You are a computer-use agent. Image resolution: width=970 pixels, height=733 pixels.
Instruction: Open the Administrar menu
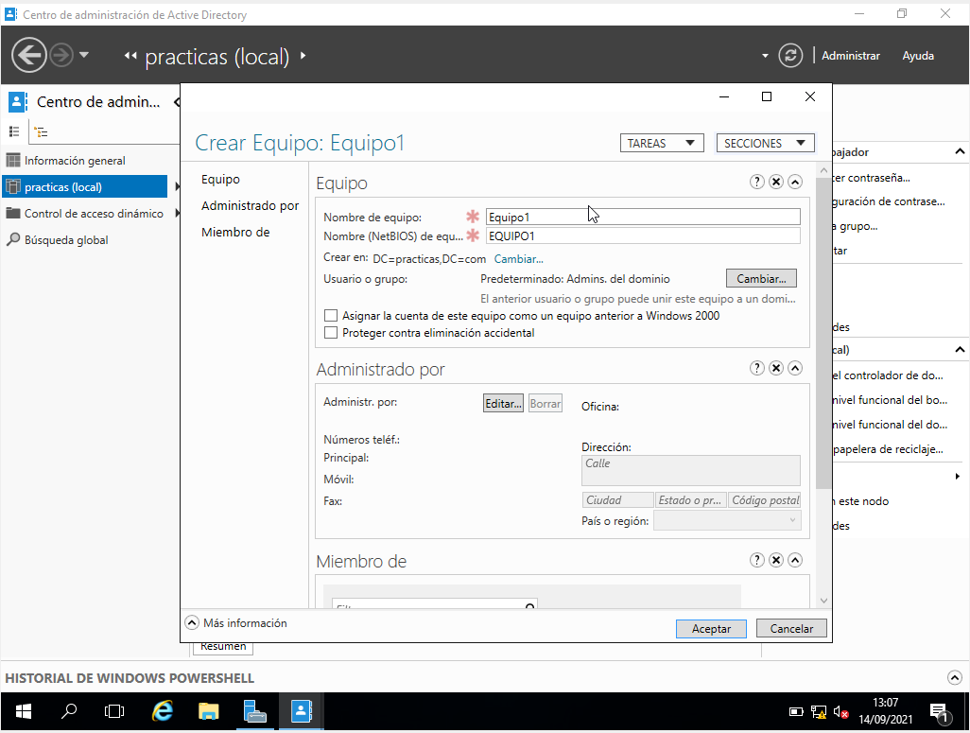click(x=850, y=56)
